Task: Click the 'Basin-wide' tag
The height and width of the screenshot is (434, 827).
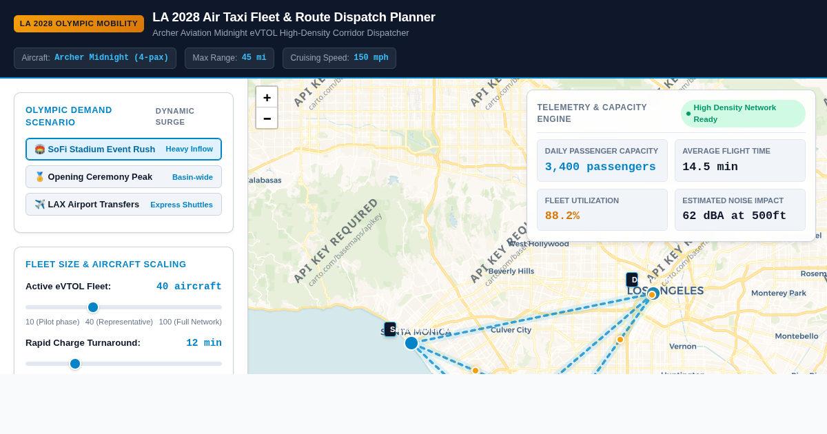Action: 192,177
